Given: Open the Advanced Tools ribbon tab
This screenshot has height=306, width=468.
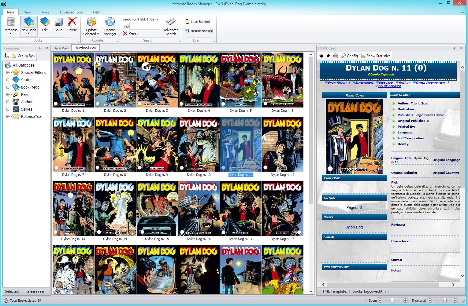Looking at the screenshot, I should [x=71, y=12].
